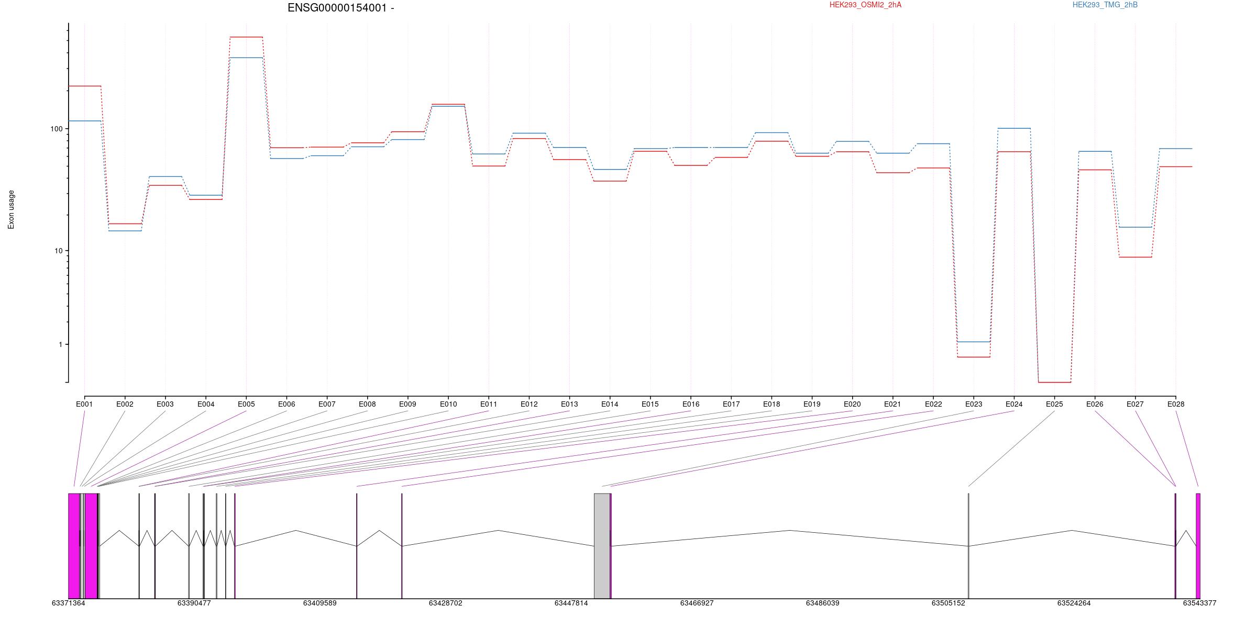Image resolution: width=1257 pixels, height=628 pixels.
Task: Click the red E005 peak segment
Action: pos(246,37)
